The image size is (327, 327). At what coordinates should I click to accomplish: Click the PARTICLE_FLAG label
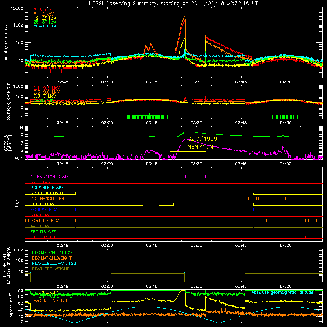point(46,221)
